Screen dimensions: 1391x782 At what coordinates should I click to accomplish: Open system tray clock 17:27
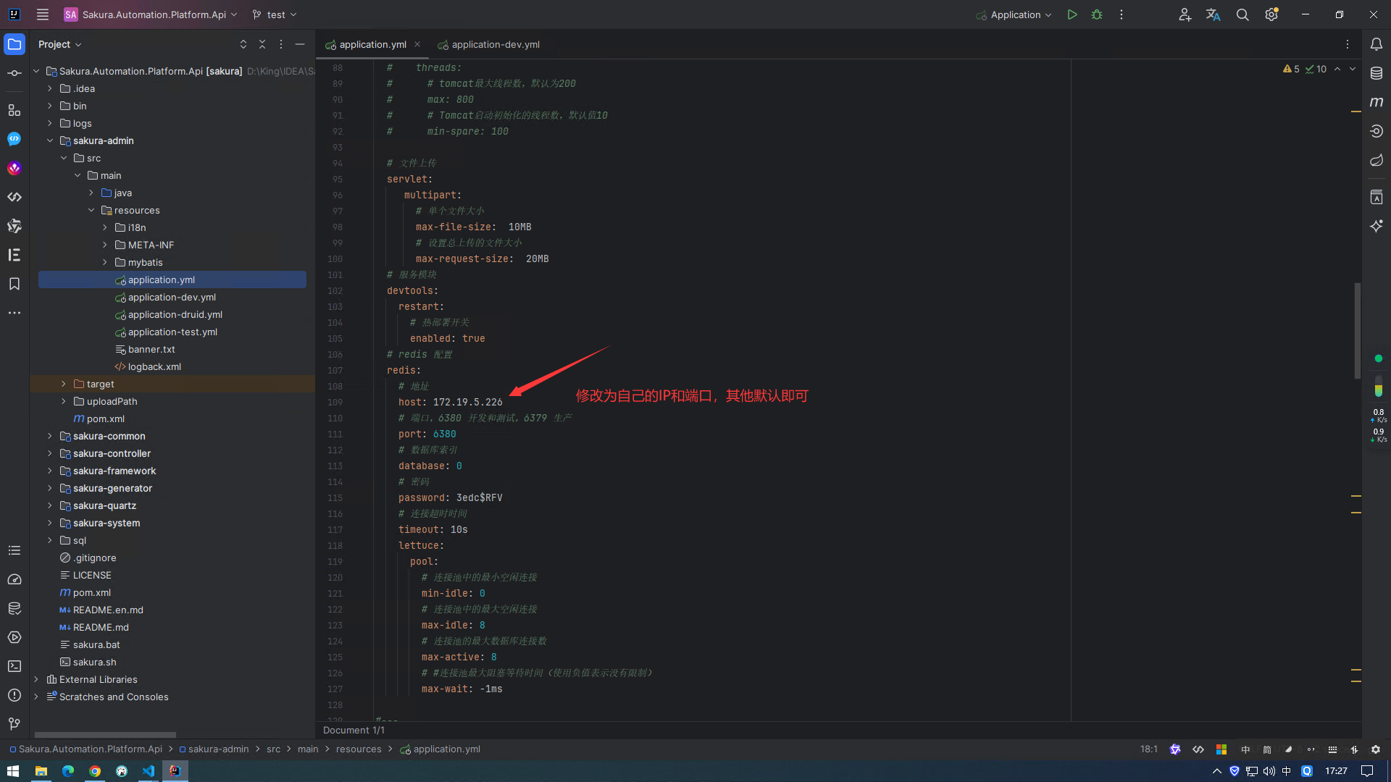[x=1336, y=771]
